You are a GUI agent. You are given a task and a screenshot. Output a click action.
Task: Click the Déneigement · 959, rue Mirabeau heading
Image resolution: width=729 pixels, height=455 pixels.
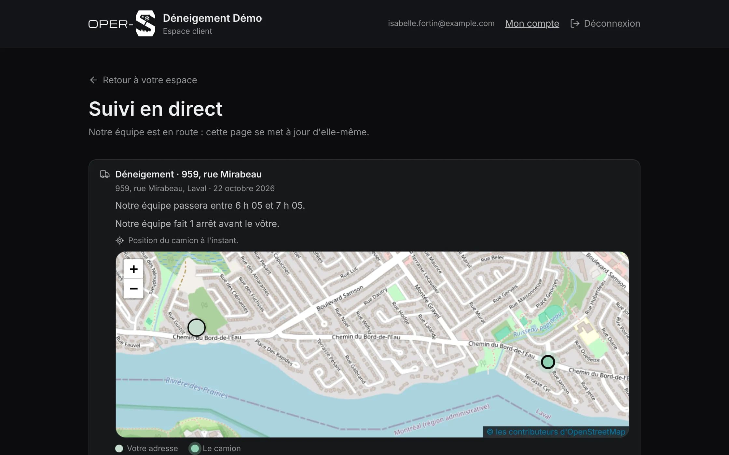click(x=188, y=174)
